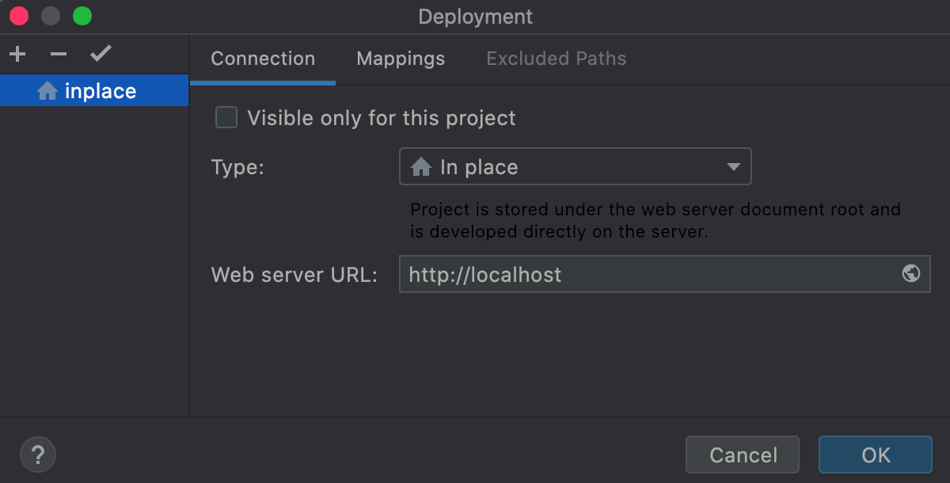The image size is (950, 483).
Task: Change server type from In place
Action: click(576, 166)
